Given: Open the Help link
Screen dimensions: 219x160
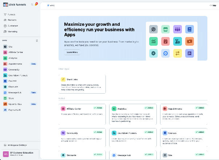Looking at the screenshot, I should click(213, 5).
